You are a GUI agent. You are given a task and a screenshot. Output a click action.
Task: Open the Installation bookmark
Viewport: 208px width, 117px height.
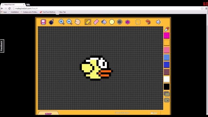(14, 12)
